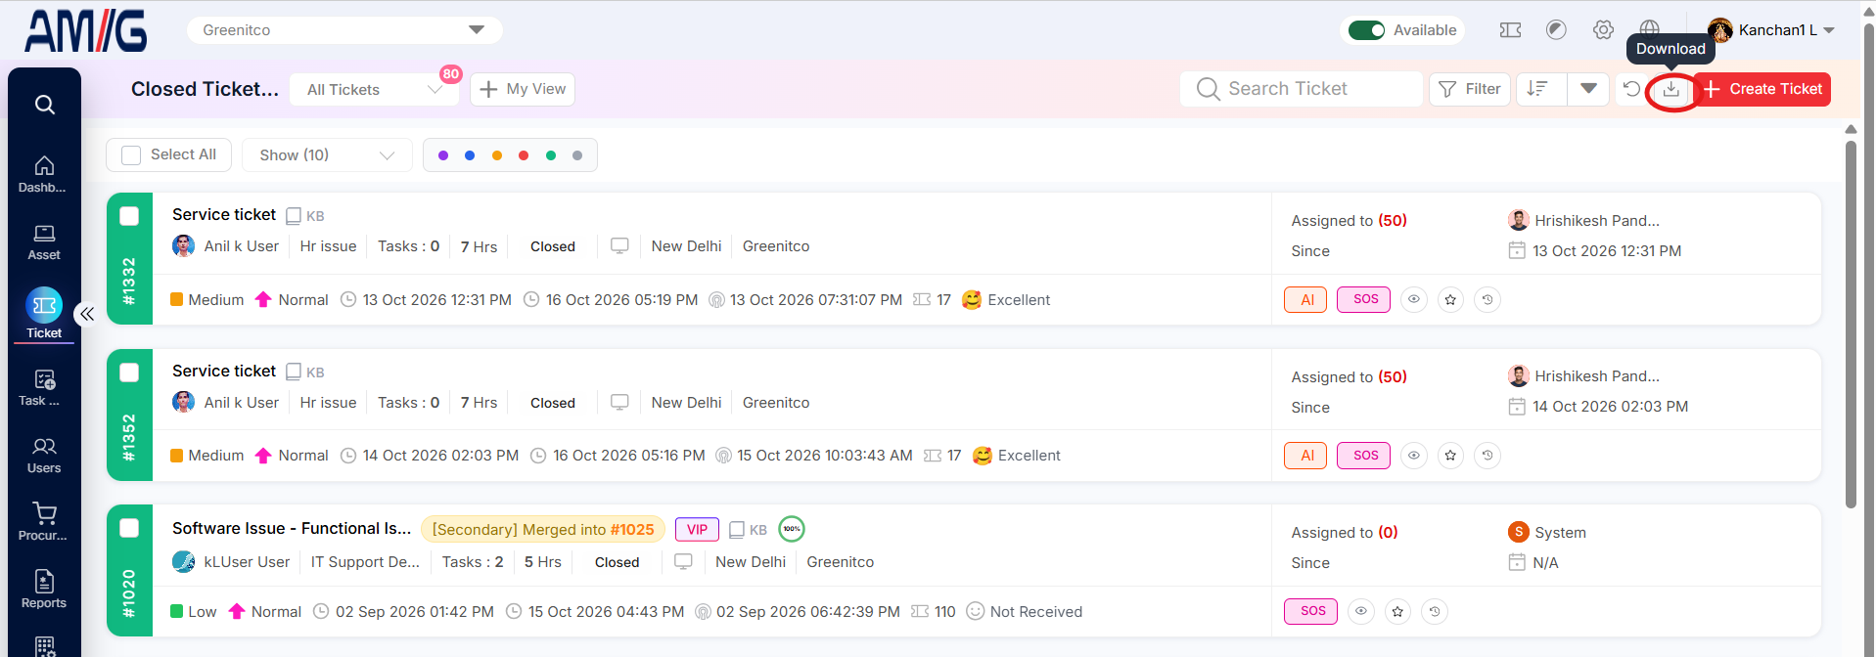This screenshot has height=657, width=1876.
Task: Click the Filter button
Action: click(1470, 89)
